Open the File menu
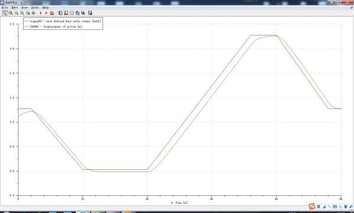 pos(5,8)
